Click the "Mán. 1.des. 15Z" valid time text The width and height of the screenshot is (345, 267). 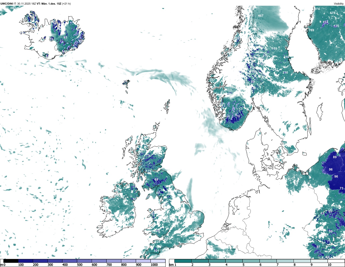[51, 4]
